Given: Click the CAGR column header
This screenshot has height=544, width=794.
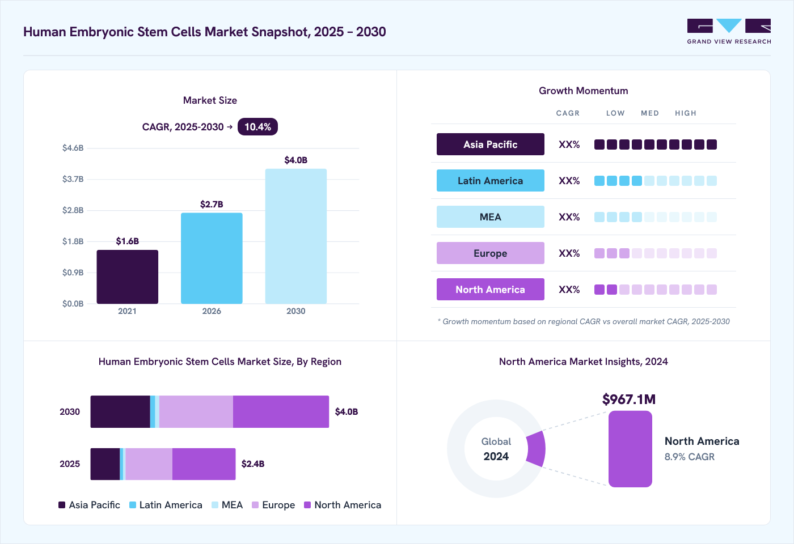Looking at the screenshot, I should point(568,113).
